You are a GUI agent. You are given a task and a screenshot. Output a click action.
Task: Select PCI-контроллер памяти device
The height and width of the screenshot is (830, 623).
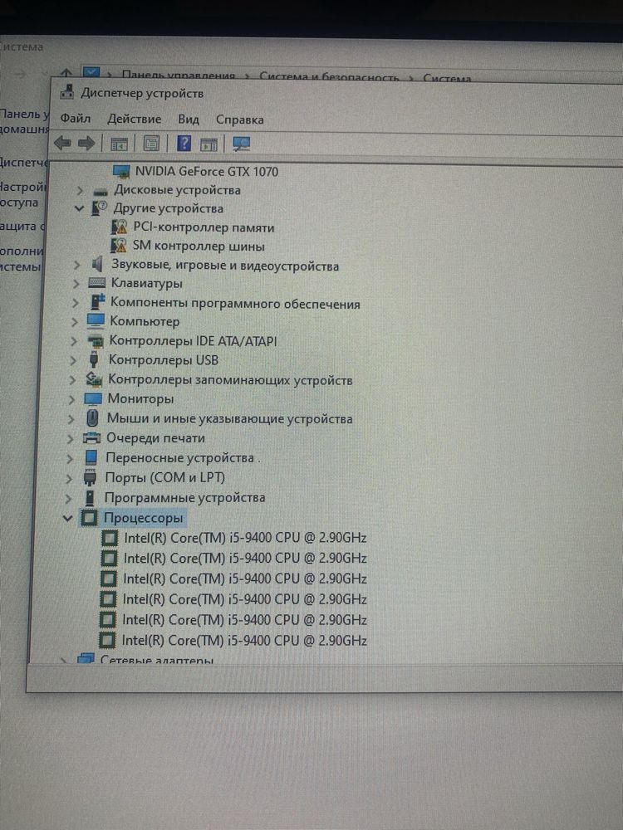(x=204, y=227)
